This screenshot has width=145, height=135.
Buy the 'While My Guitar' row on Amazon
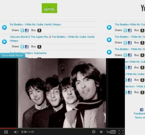pyautogui.click(x=142, y=80)
